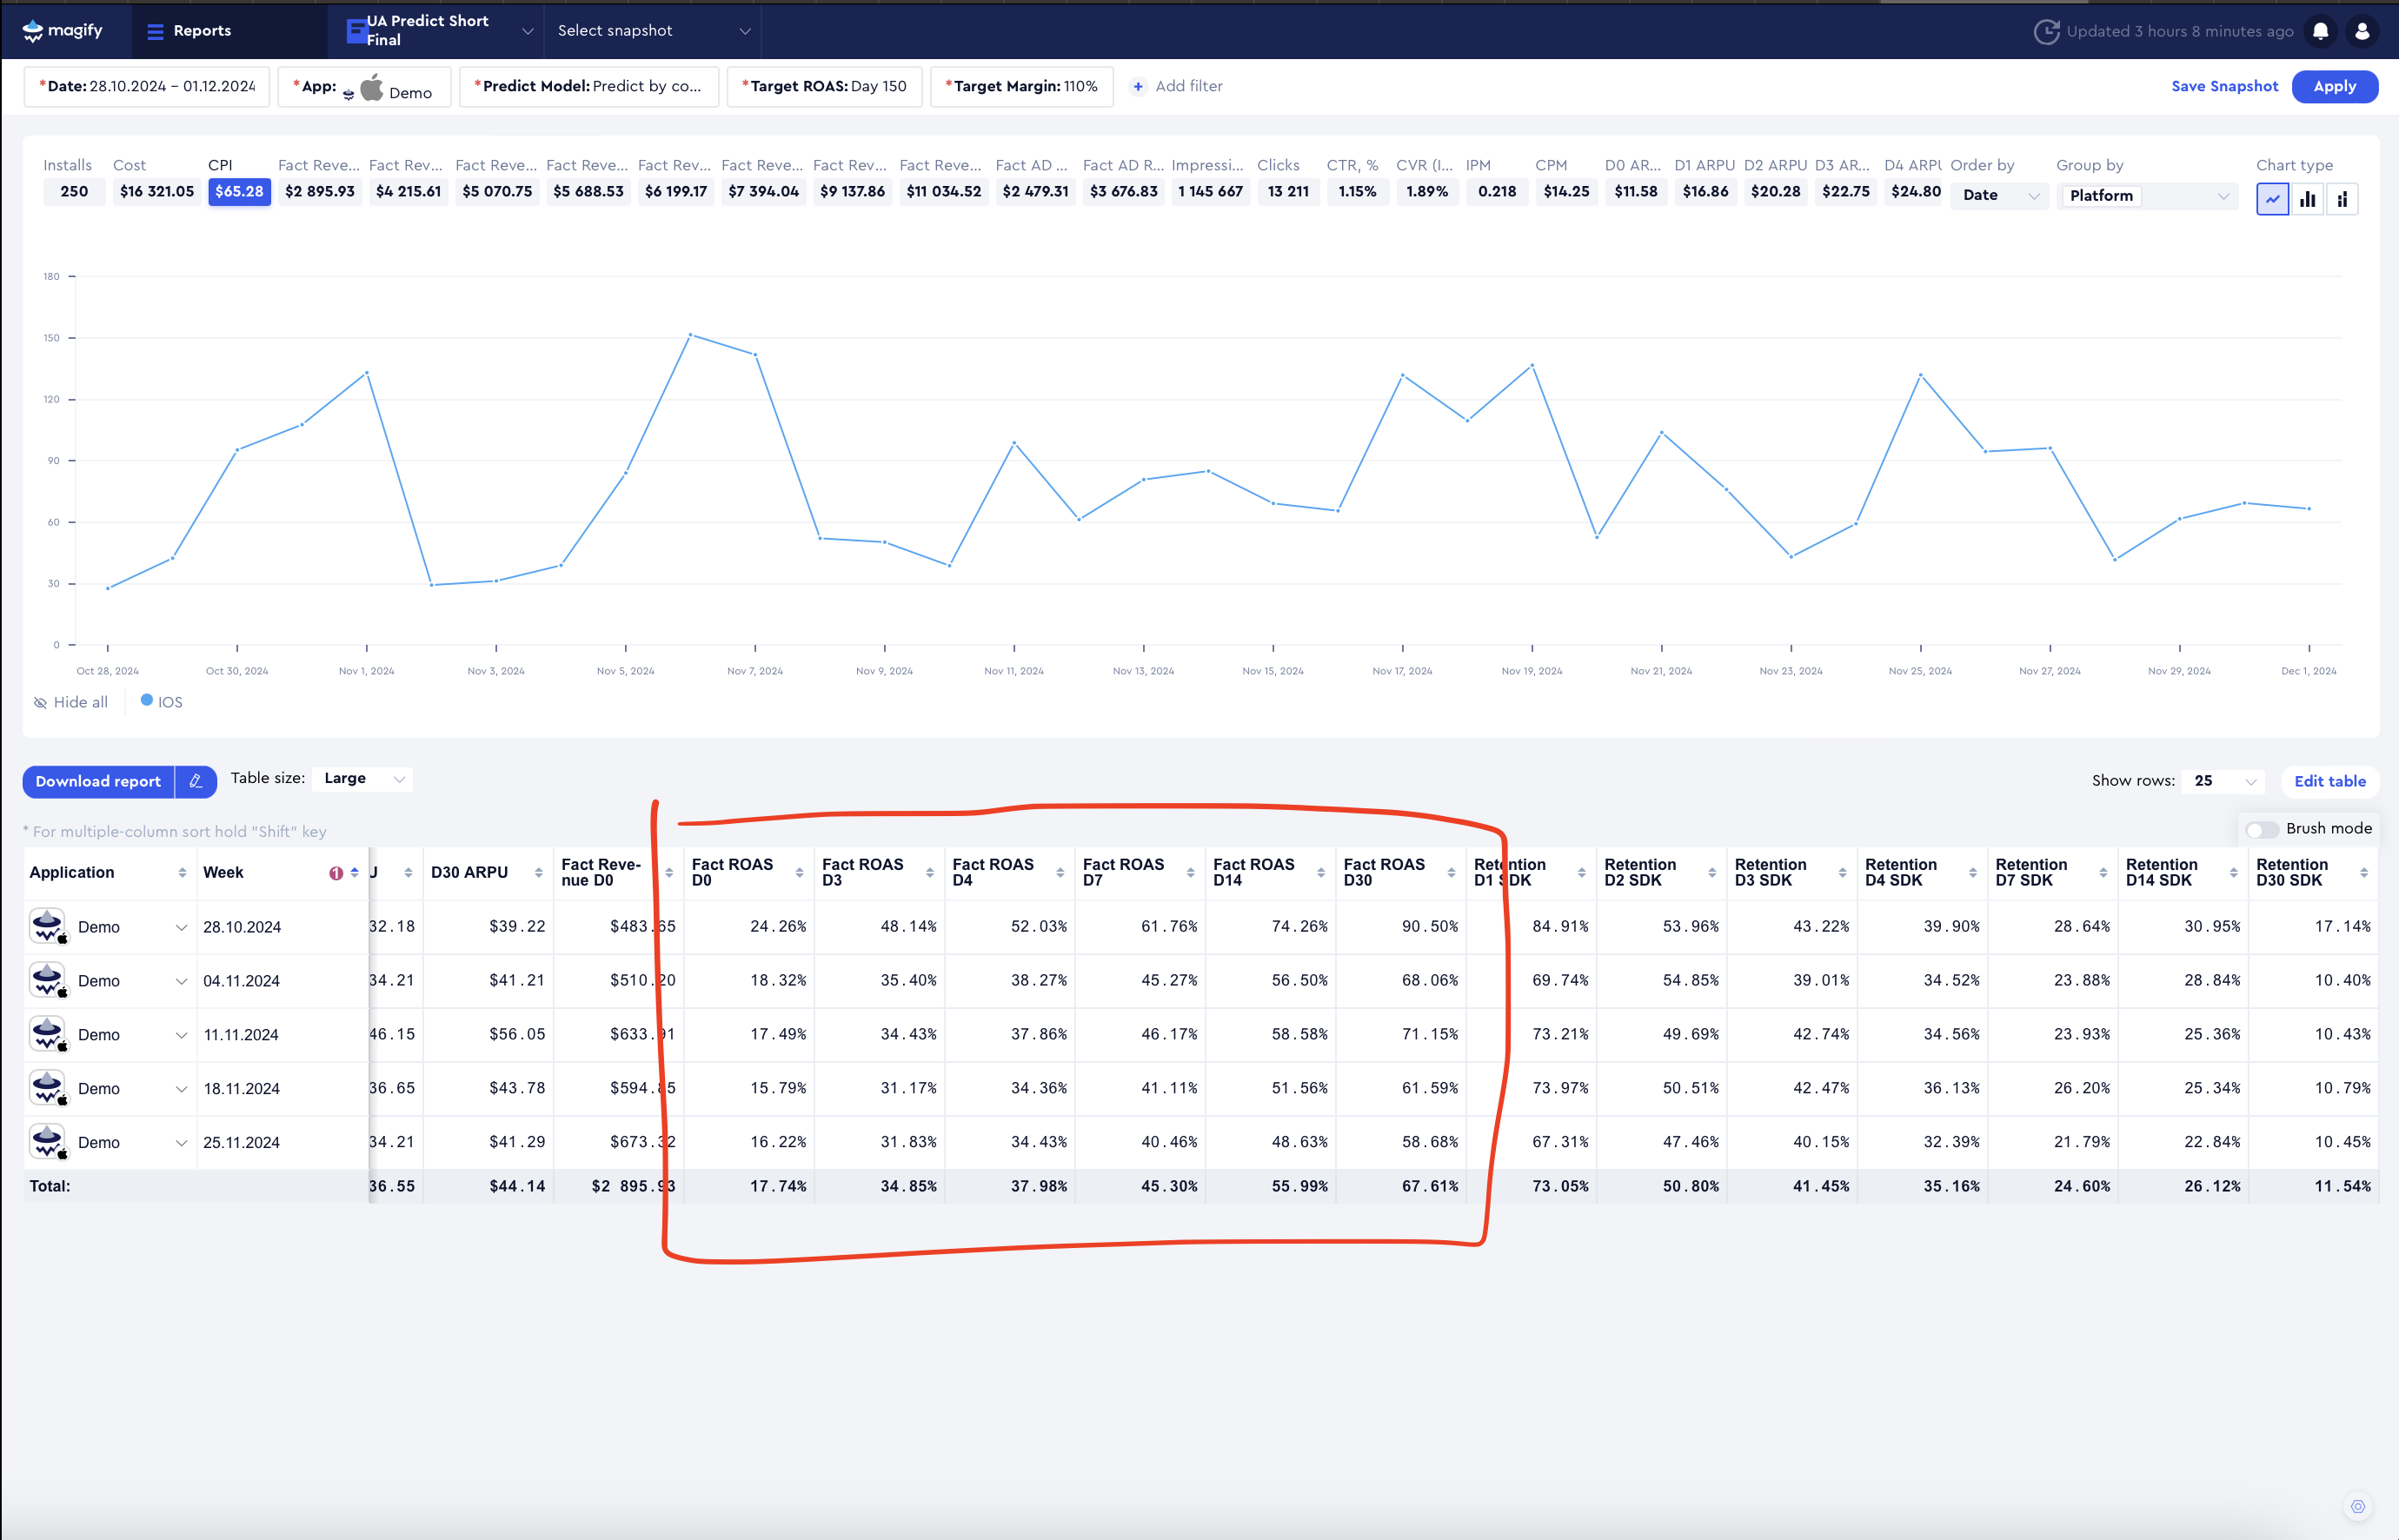2399x1540 pixels.
Task: Select the stacked bar chart icon
Action: 2342,199
